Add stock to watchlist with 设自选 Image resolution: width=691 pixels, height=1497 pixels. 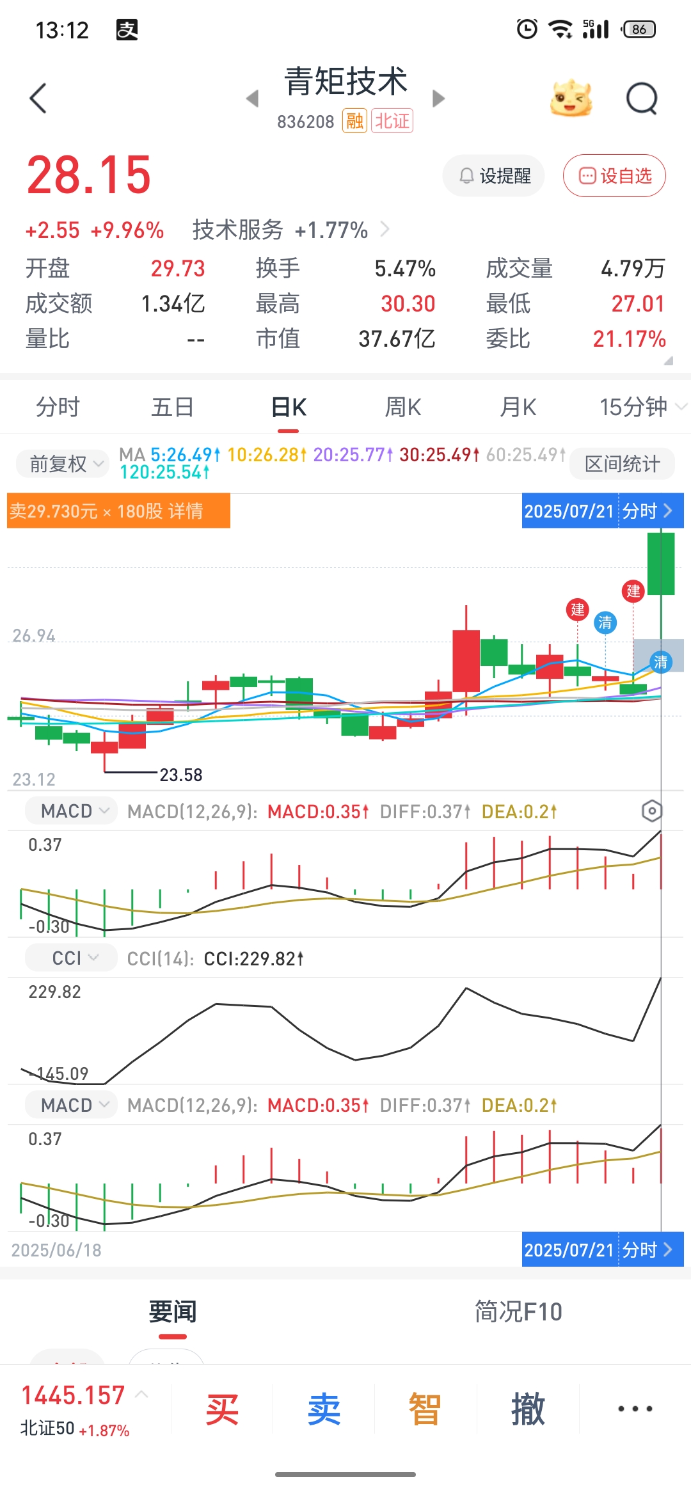pyautogui.click(x=614, y=175)
